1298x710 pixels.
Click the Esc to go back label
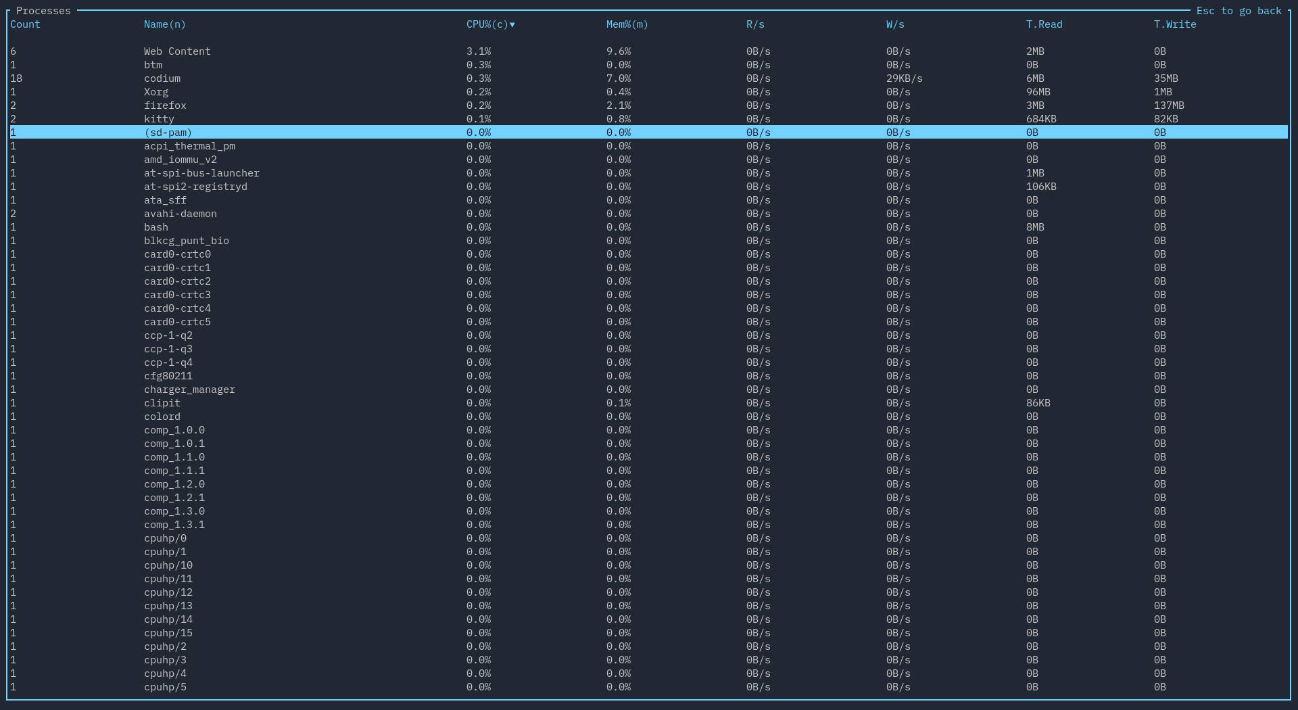1239,11
